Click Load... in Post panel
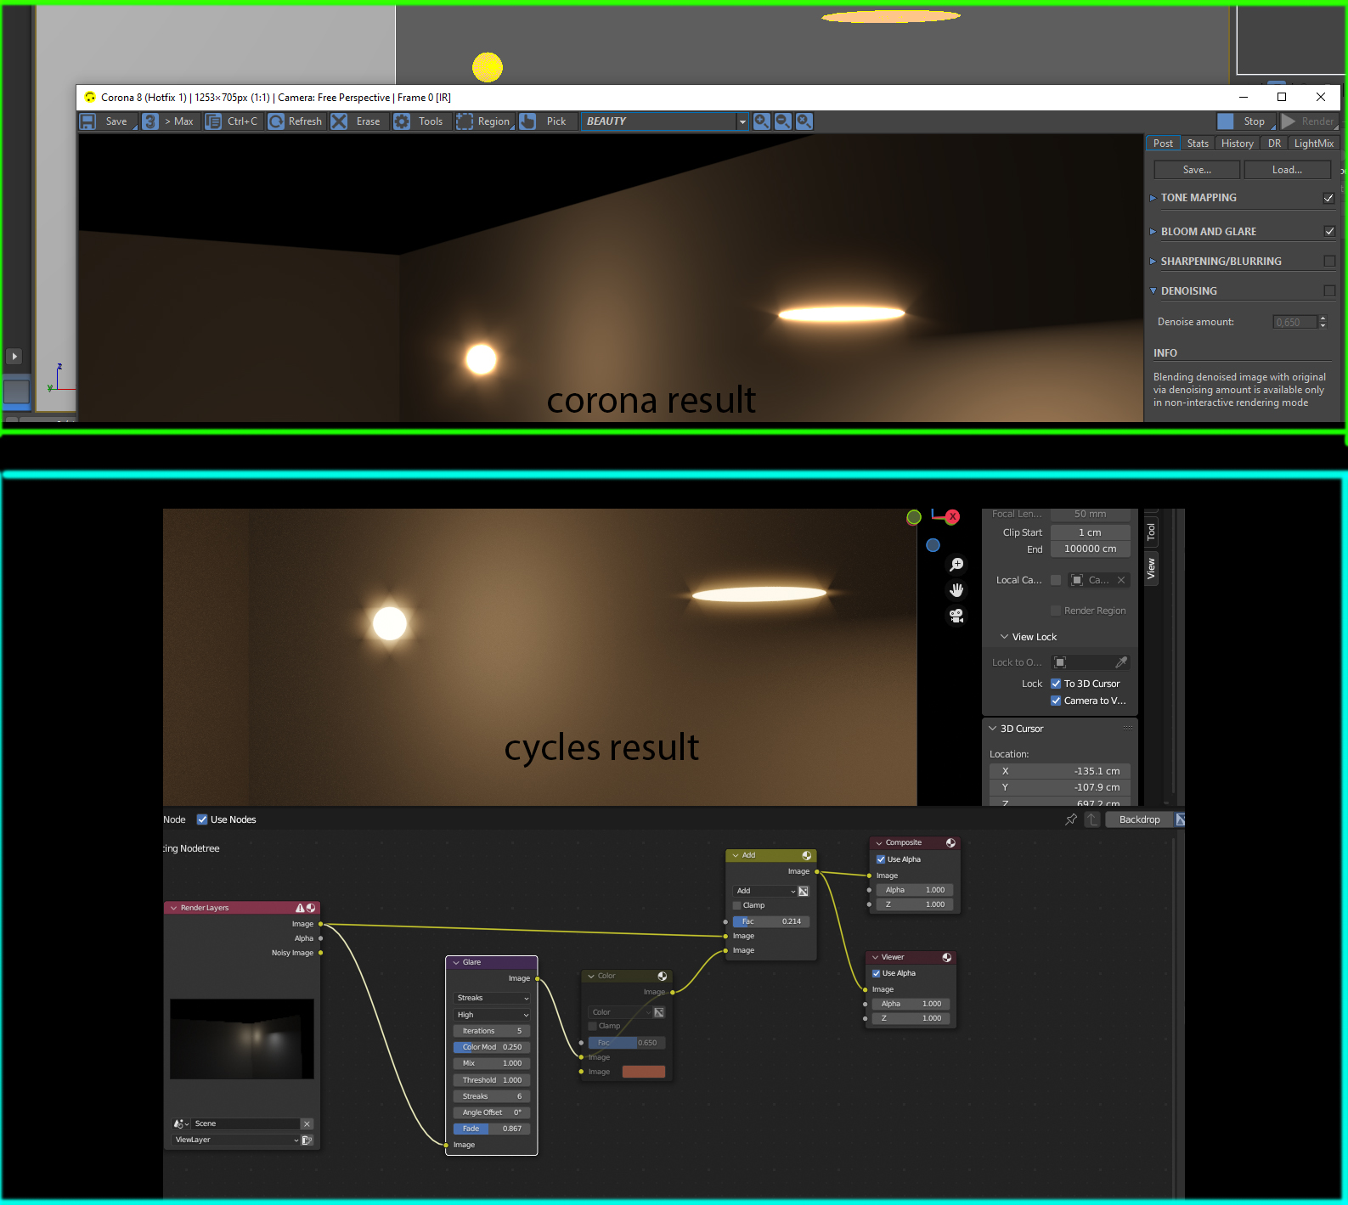The width and height of the screenshot is (1348, 1205). [x=1287, y=170]
